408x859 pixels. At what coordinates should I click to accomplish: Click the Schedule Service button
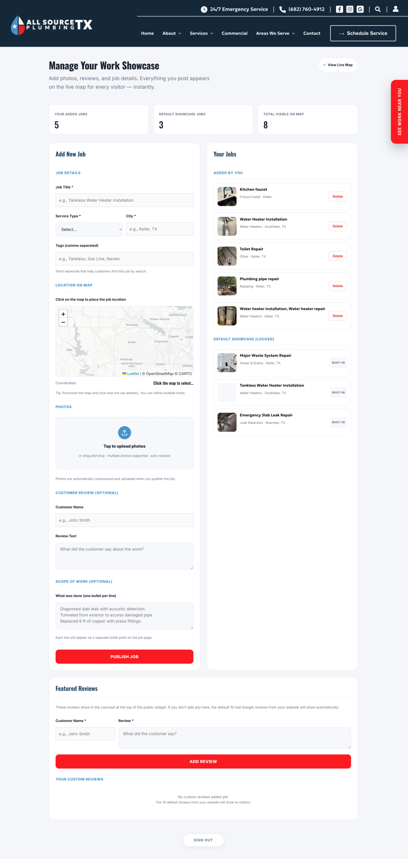363,33
